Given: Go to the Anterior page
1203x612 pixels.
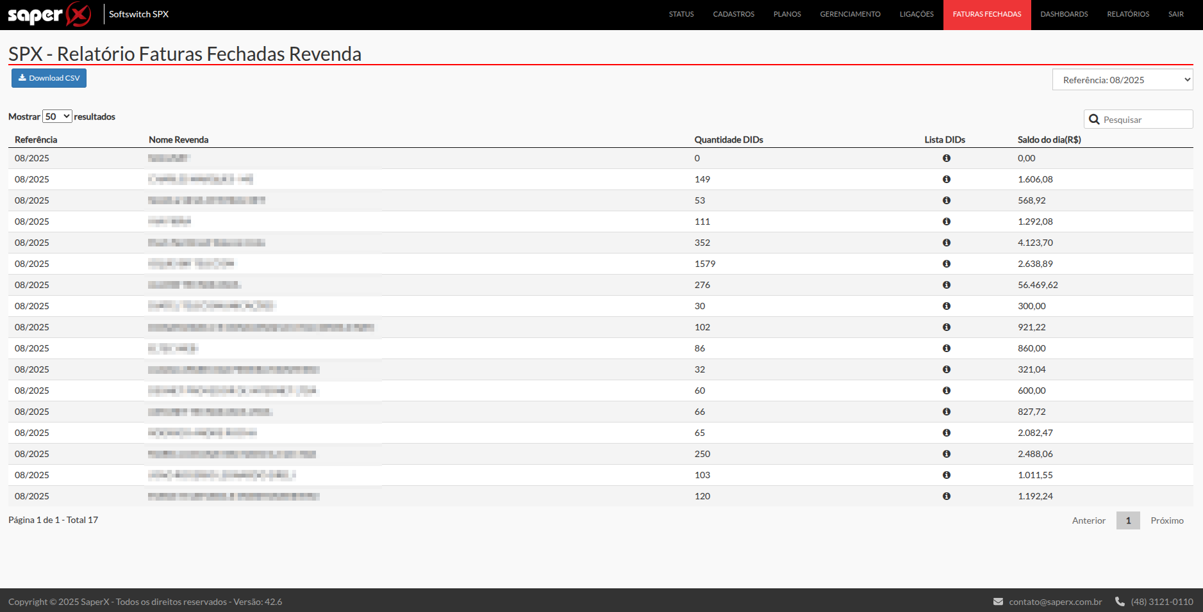Looking at the screenshot, I should click(1088, 520).
